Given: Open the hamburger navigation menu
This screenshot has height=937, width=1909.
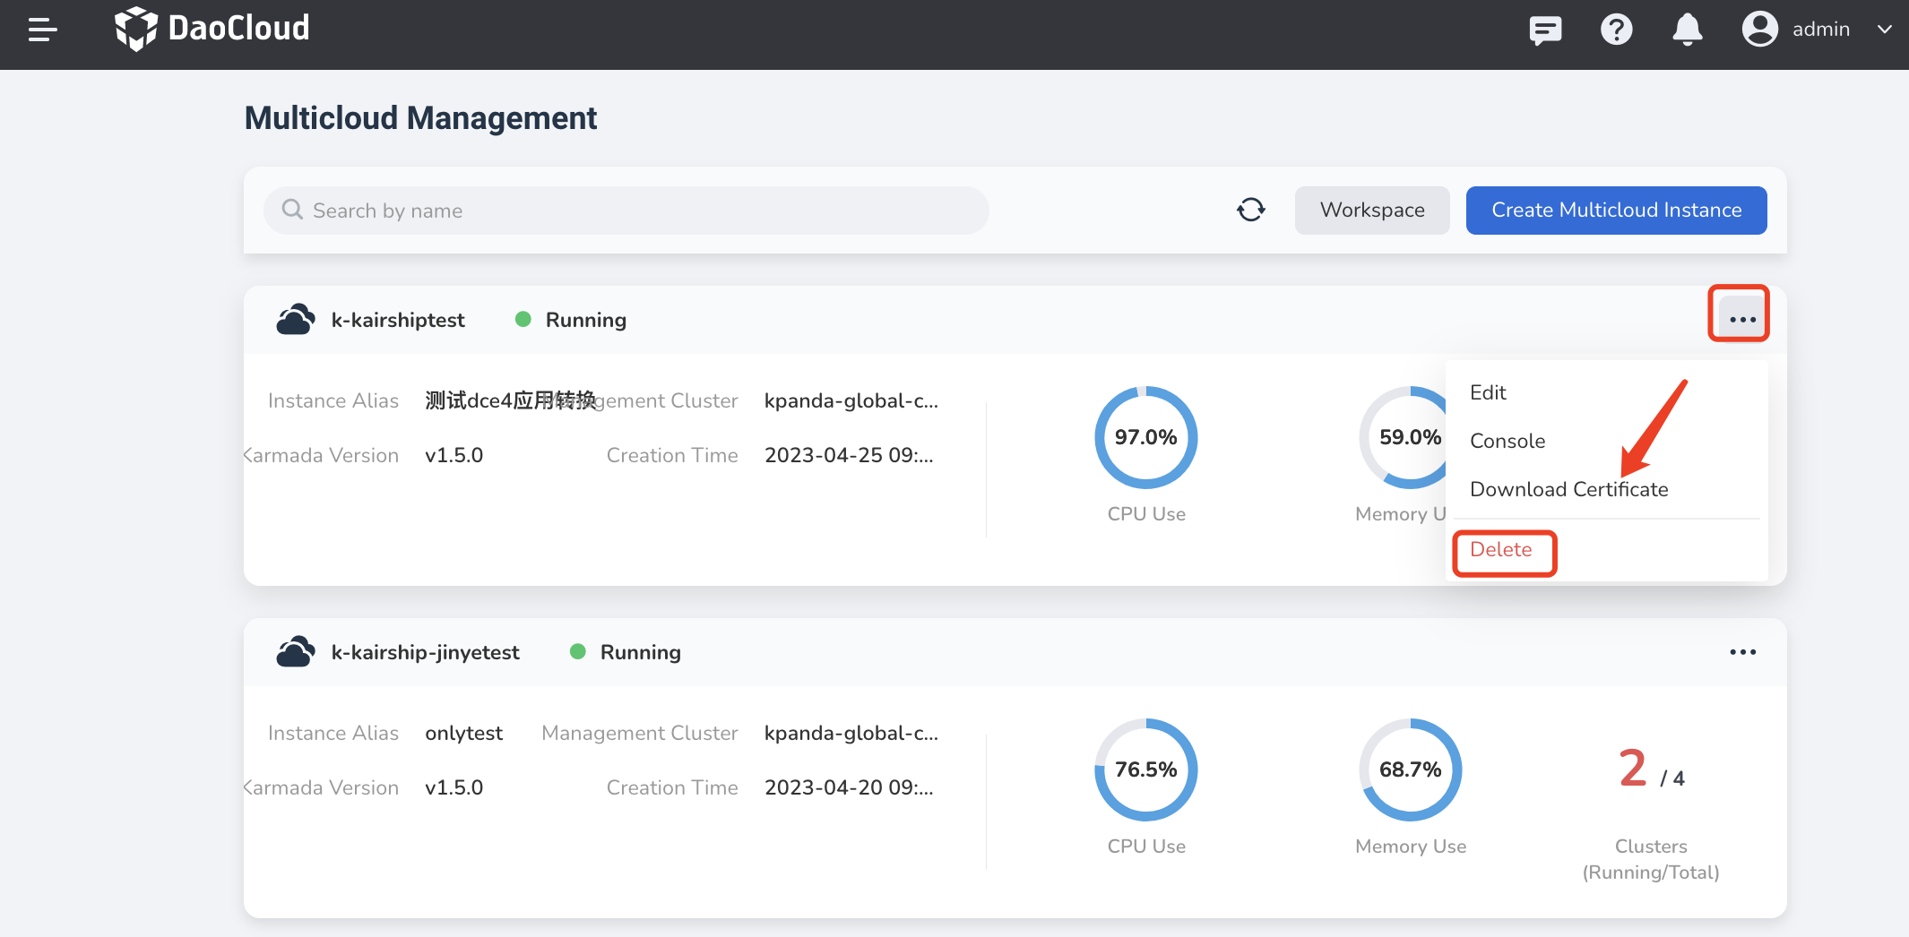Looking at the screenshot, I should [x=42, y=30].
